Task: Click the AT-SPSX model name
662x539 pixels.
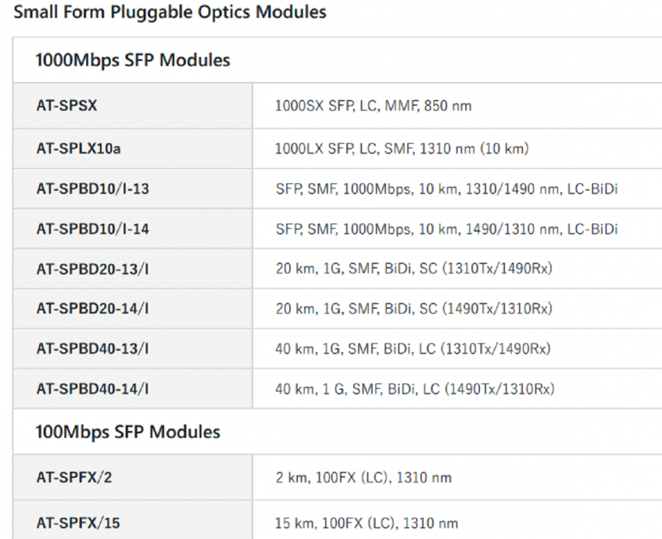Action: tap(67, 105)
